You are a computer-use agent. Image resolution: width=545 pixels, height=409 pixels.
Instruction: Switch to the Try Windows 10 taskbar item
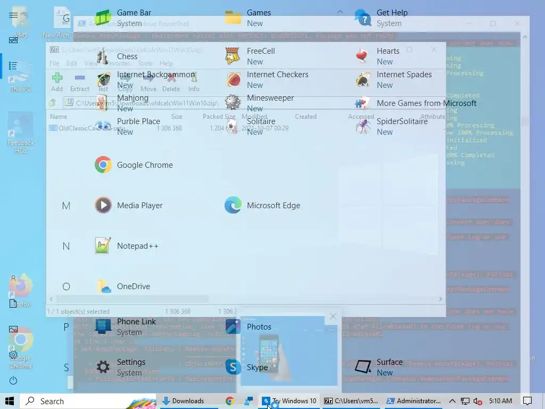[x=289, y=401]
